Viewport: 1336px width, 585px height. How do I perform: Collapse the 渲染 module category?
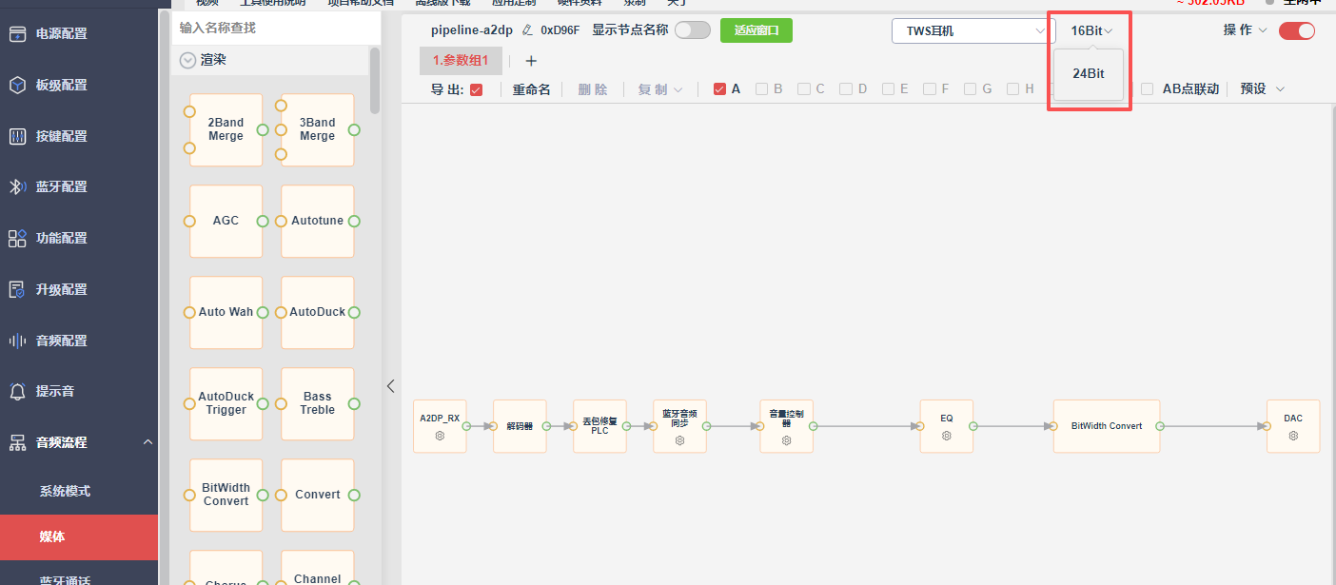click(187, 61)
